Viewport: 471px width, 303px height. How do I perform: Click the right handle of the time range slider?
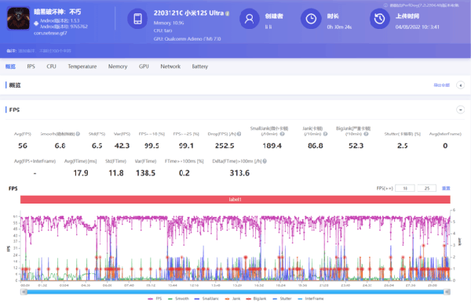click(x=447, y=292)
